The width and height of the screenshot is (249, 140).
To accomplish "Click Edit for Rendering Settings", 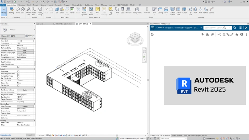I will (x=25, y=90).
